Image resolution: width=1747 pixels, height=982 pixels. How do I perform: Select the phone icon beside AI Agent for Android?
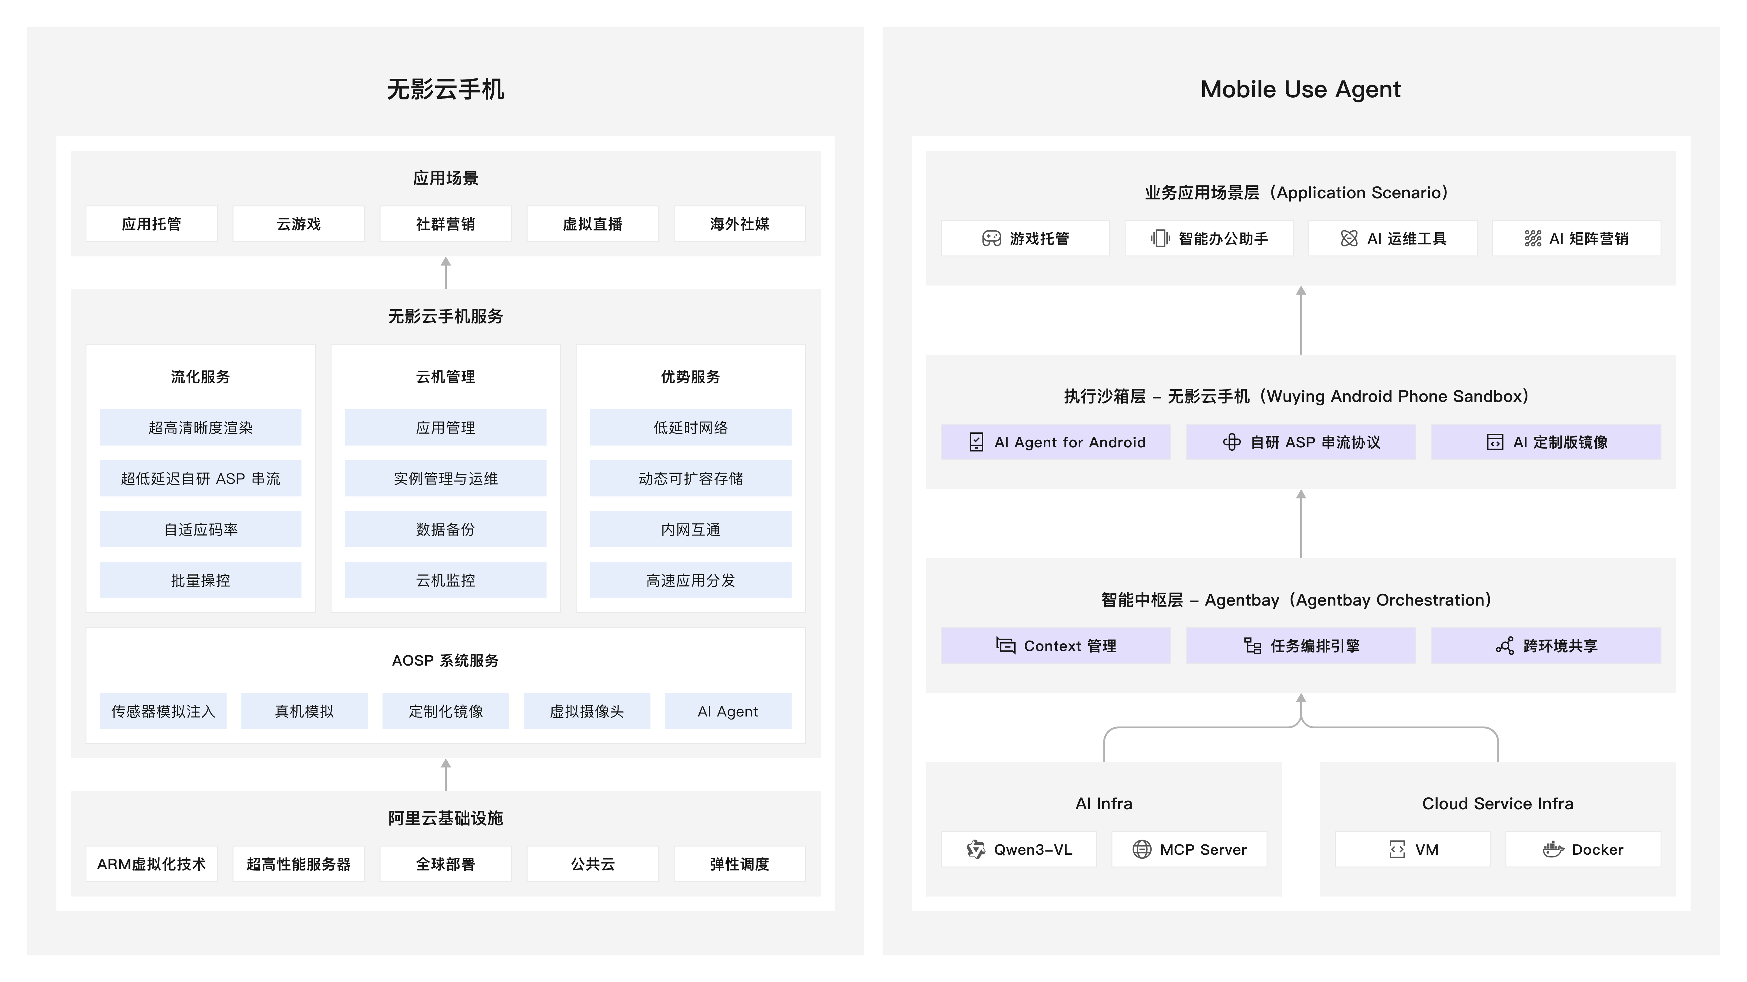[x=977, y=443]
